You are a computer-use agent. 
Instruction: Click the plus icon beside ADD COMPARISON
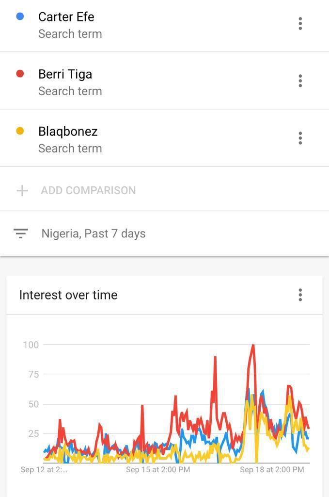coord(22,190)
